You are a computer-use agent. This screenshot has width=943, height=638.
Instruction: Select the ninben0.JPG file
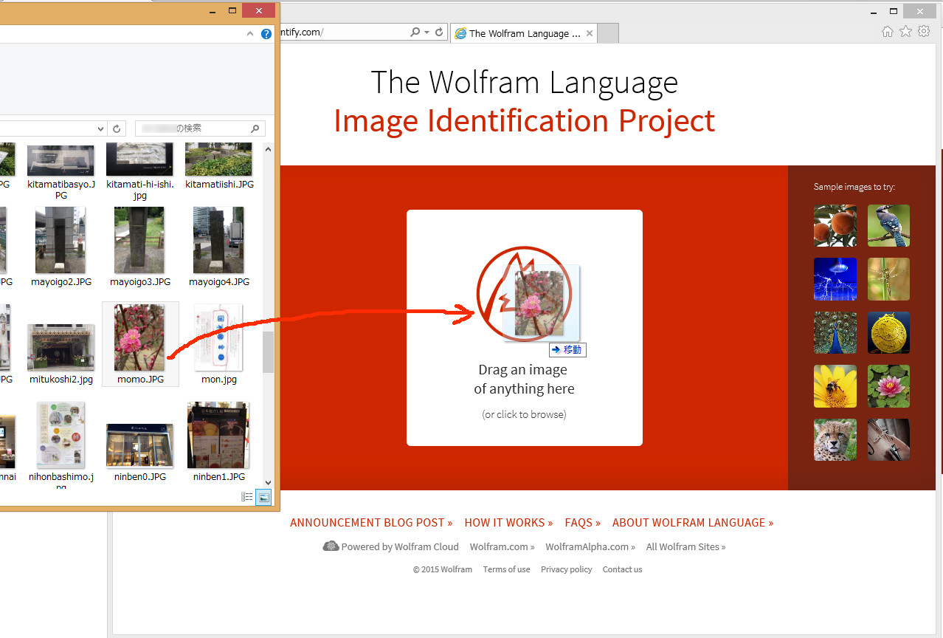140,452
